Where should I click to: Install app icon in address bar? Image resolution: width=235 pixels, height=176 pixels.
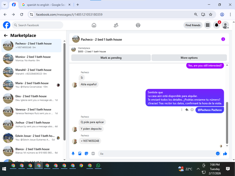tap(203, 15)
